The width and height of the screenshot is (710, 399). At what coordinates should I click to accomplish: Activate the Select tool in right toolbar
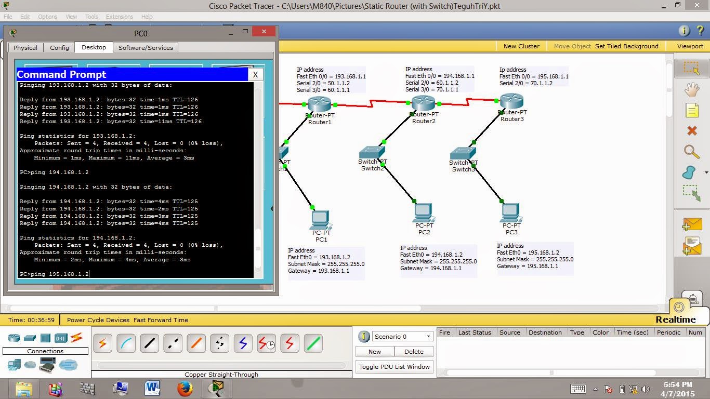coord(692,68)
